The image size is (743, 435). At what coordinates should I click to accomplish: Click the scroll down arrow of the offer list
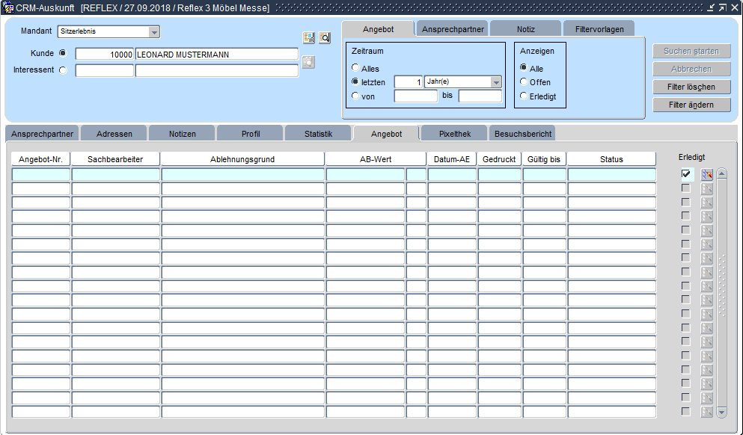point(721,412)
